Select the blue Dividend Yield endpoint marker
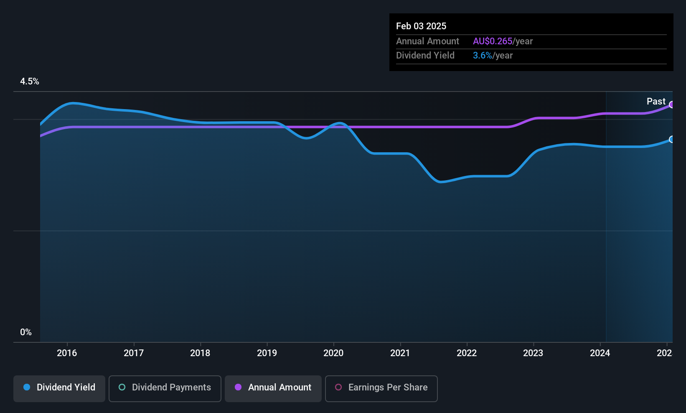 tap(671, 139)
